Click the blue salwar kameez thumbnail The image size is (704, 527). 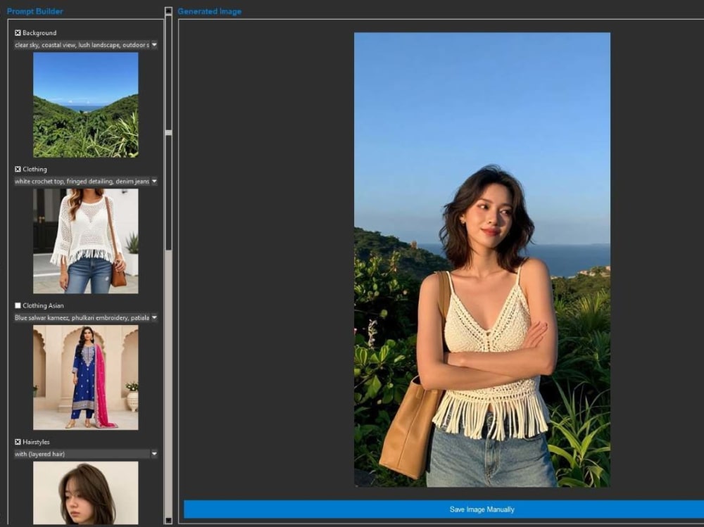86,378
